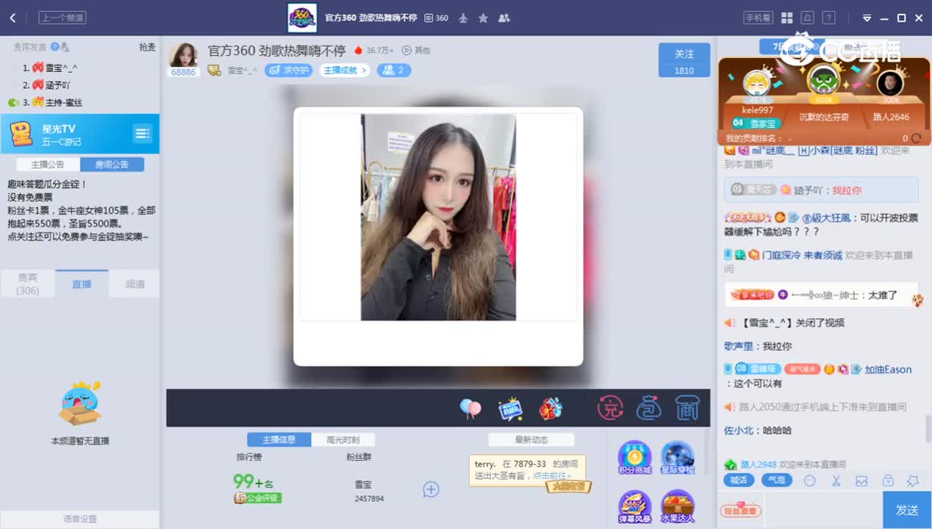Open the 商 shop icon

(x=687, y=408)
